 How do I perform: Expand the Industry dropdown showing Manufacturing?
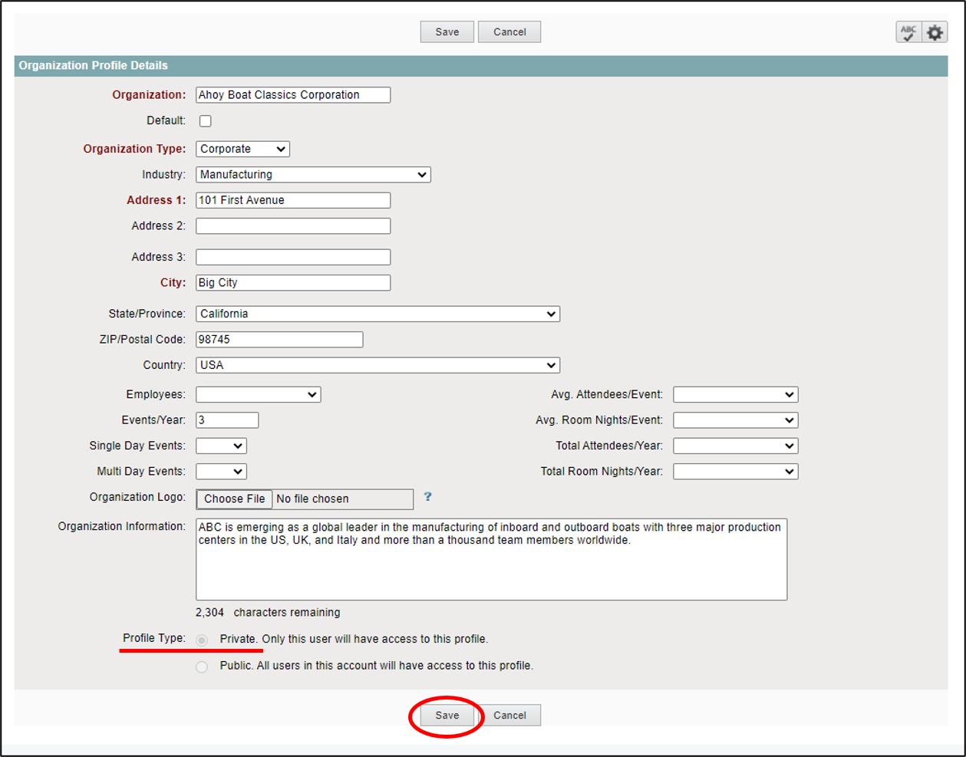313,175
